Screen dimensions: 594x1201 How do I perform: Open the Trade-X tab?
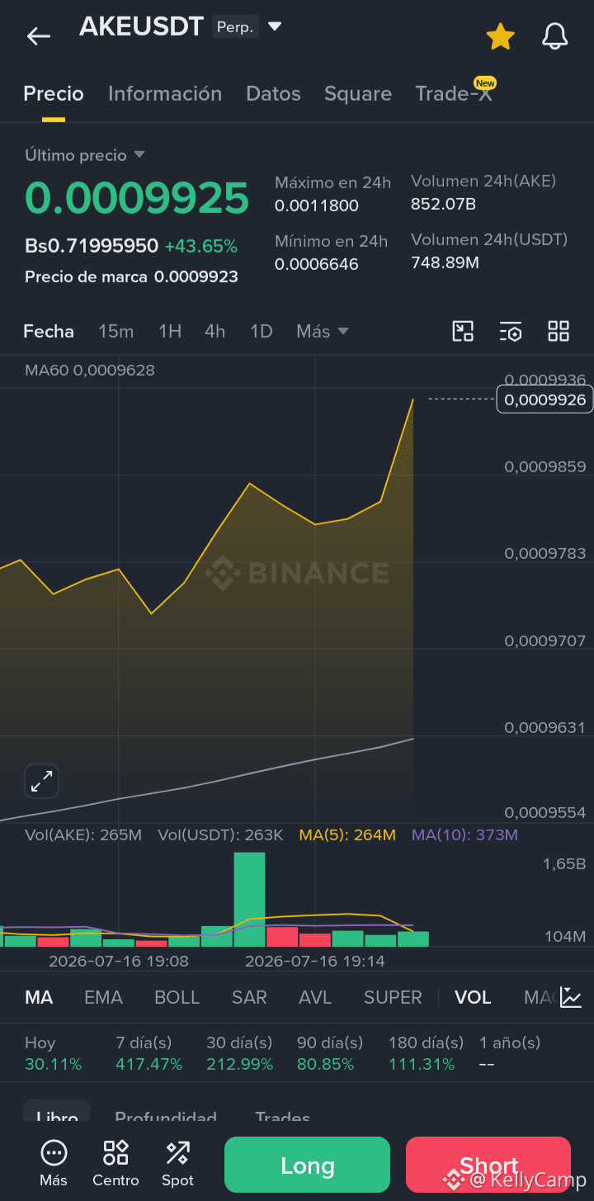coord(454,93)
